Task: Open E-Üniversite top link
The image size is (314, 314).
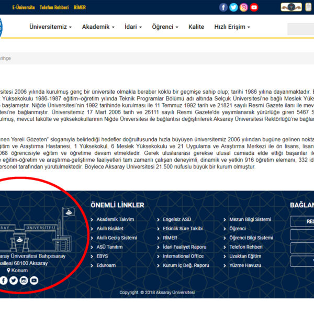Action: coord(24,7)
